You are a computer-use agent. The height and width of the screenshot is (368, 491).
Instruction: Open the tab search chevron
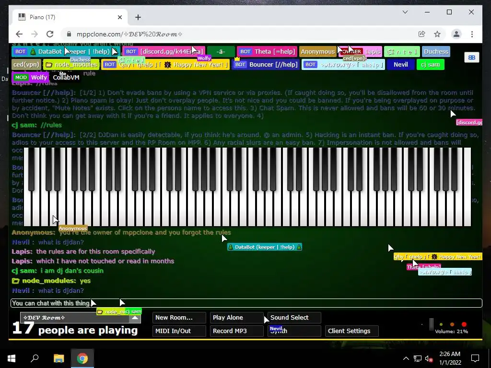(x=405, y=12)
